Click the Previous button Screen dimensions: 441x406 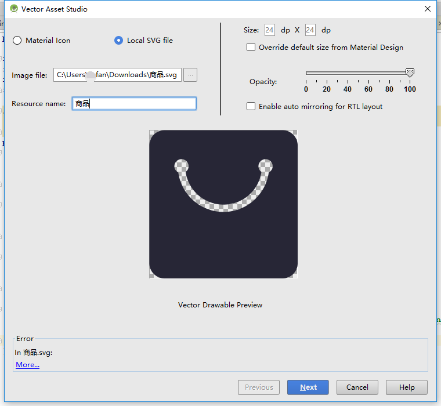(x=259, y=387)
